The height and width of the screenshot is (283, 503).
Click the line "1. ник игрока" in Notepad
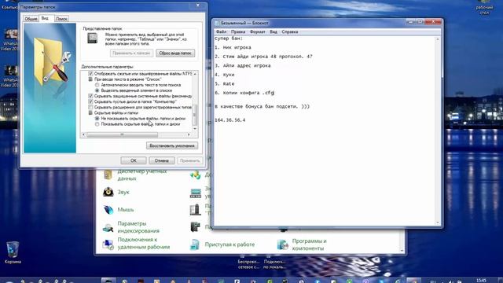coord(233,47)
